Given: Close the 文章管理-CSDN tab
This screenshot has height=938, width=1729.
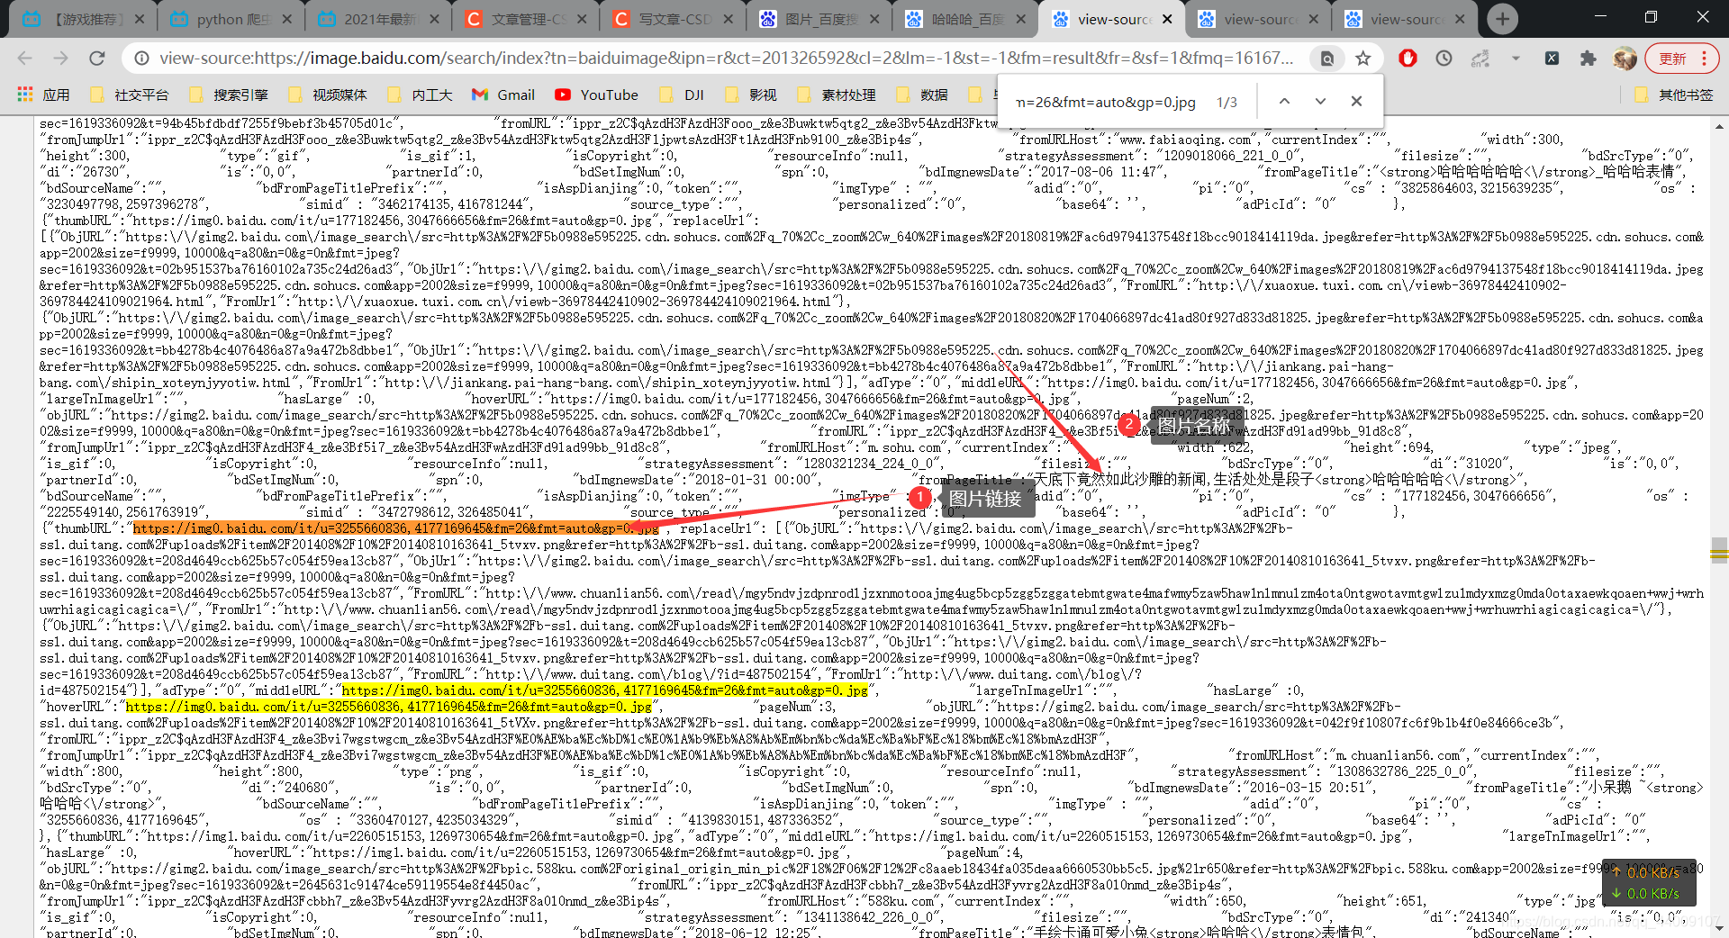Looking at the screenshot, I should 581,19.
